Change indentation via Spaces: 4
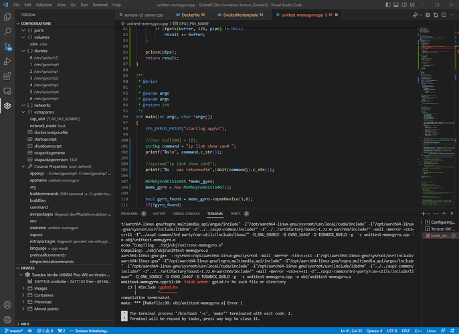Image resolution: width=459 pixels, height=334 pixels. click(x=375, y=331)
